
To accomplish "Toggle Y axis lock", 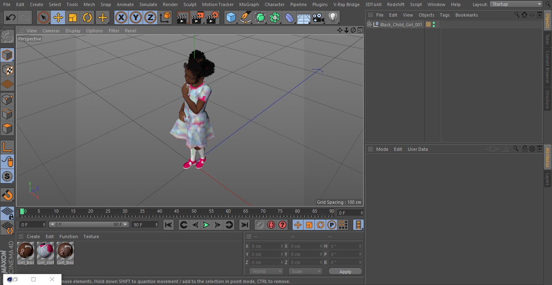I will point(136,17).
